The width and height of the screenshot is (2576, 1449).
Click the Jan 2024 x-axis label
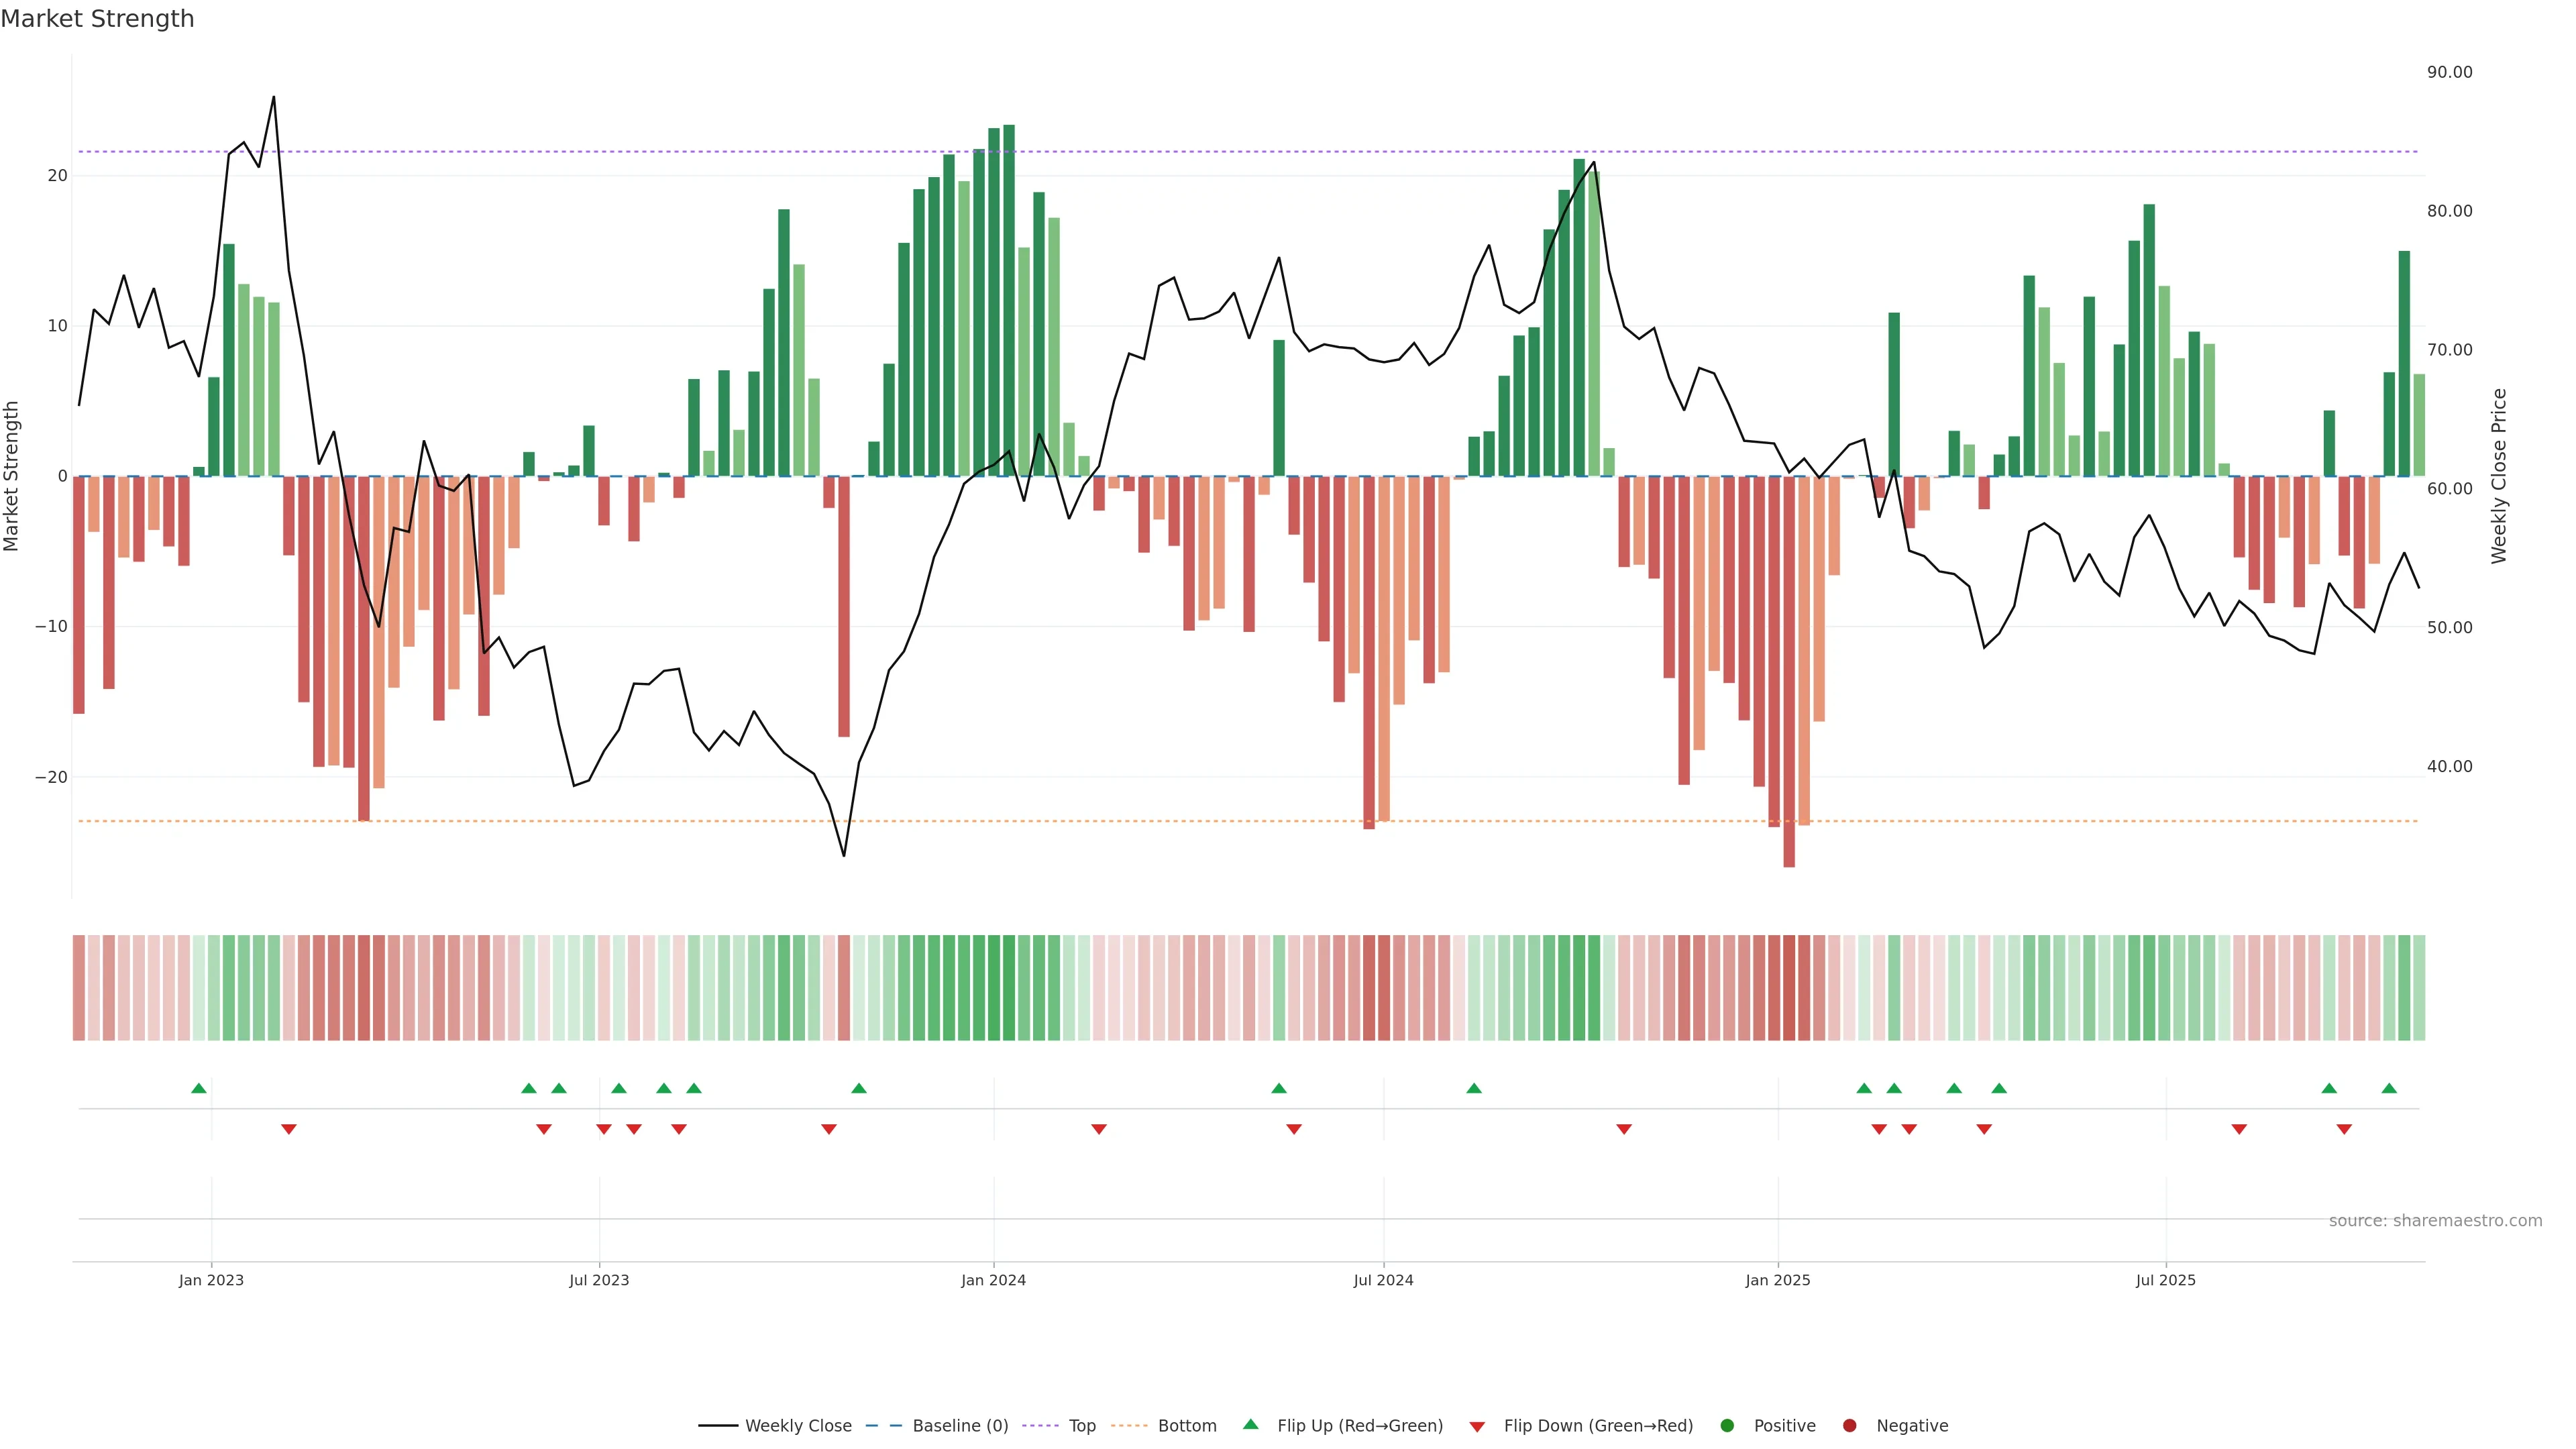(993, 1280)
